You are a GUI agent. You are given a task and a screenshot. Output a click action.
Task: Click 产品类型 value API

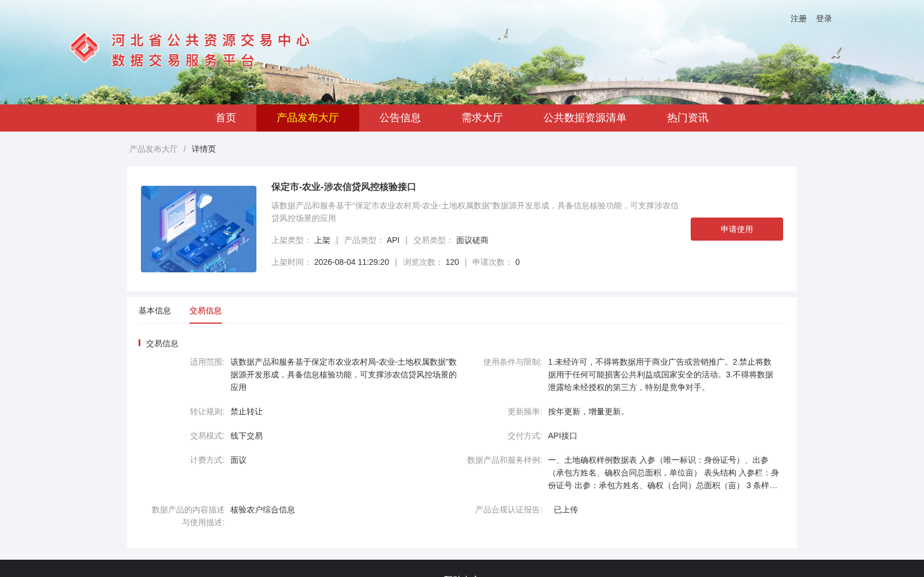(393, 240)
